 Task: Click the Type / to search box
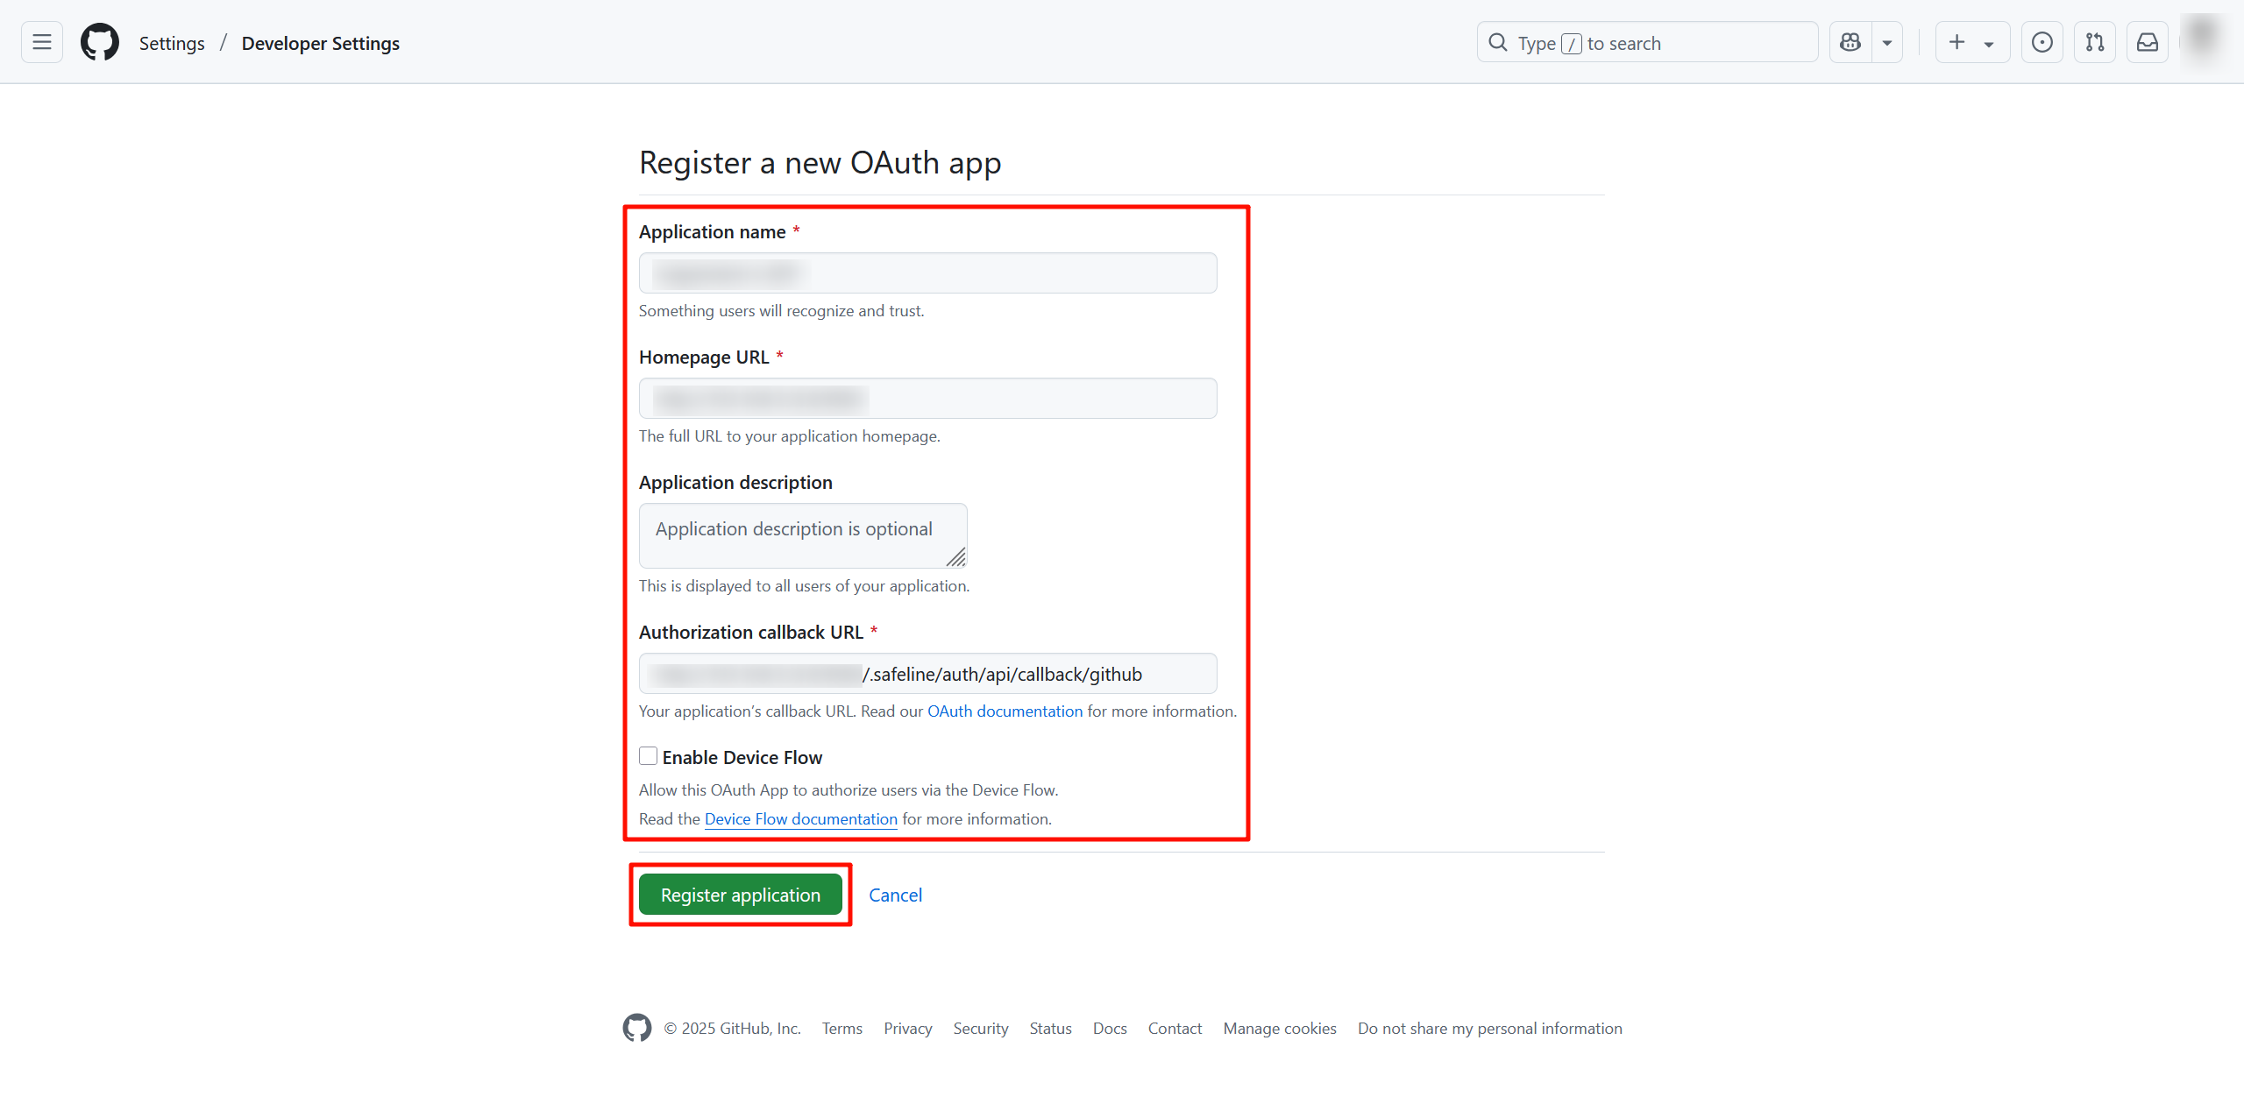coord(1648,43)
